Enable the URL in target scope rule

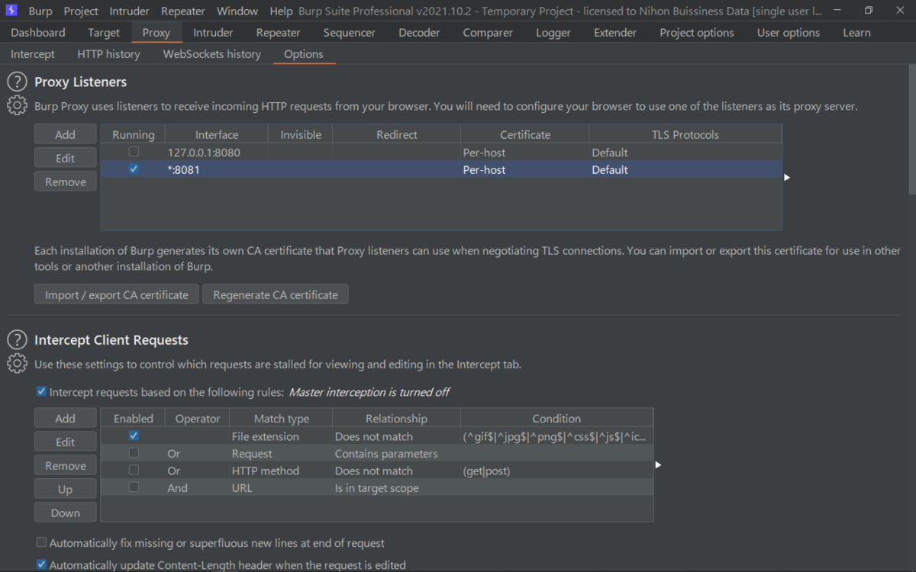pos(134,487)
